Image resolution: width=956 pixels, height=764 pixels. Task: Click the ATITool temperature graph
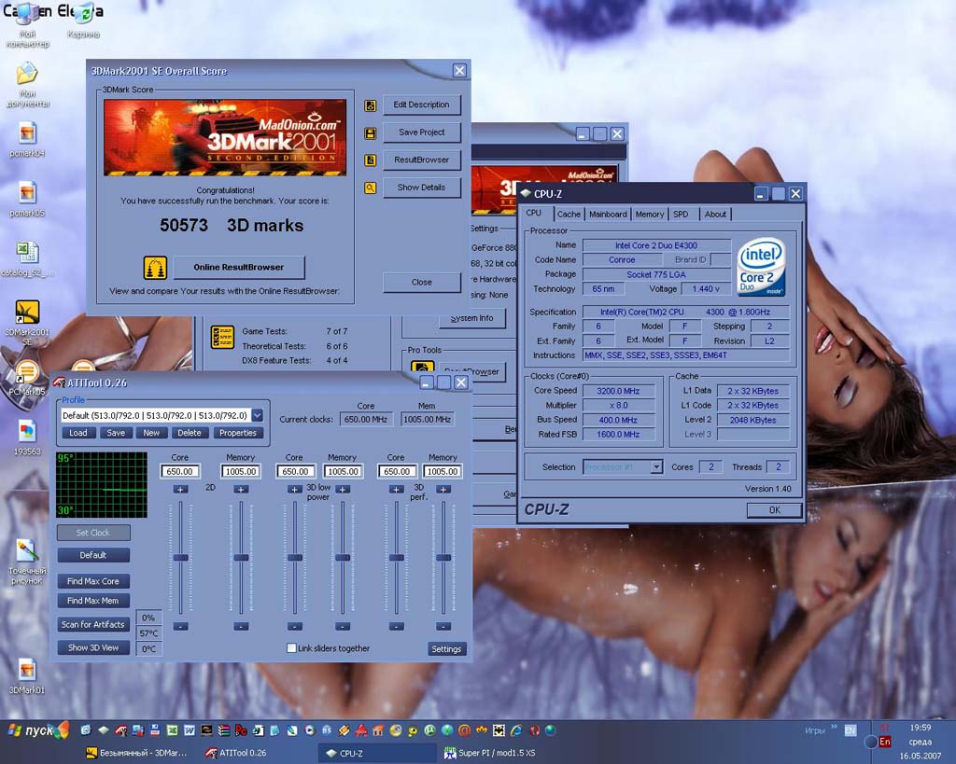[x=102, y=485]
